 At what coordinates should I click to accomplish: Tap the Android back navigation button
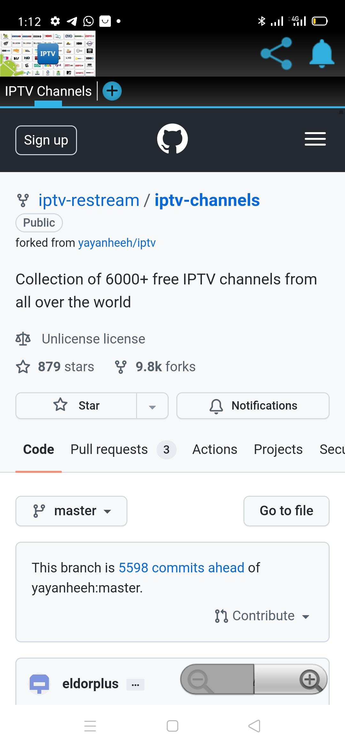(254, 726)
